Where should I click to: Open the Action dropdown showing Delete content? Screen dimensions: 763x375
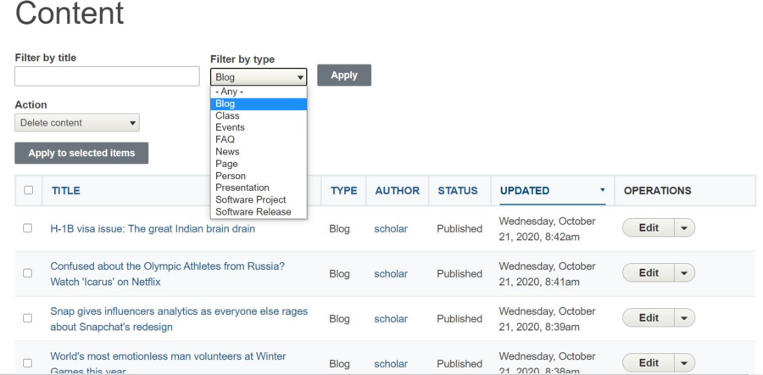point(77,123)
